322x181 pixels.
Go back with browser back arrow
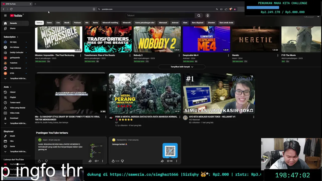click(4, 9)
